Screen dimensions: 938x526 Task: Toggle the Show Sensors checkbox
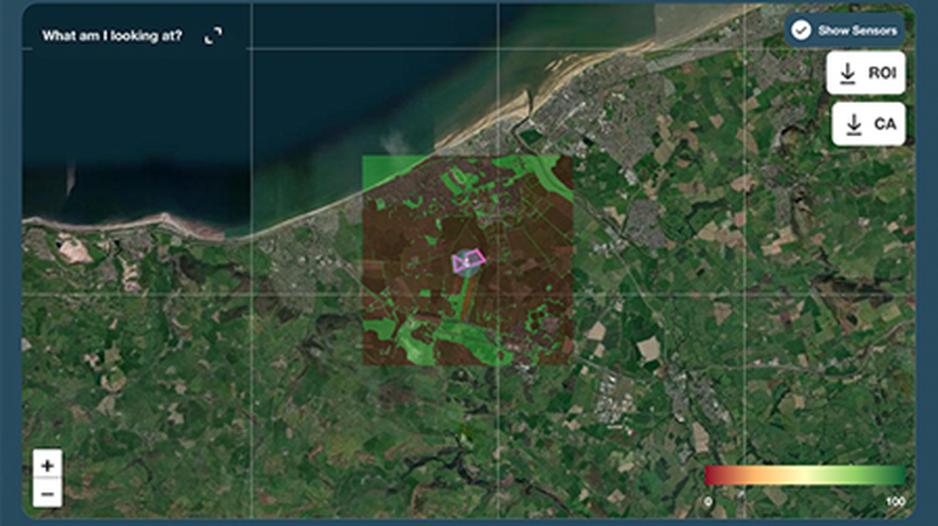point(801,30)
